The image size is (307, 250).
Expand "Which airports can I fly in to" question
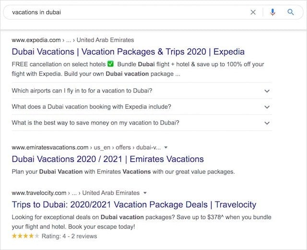267,91
